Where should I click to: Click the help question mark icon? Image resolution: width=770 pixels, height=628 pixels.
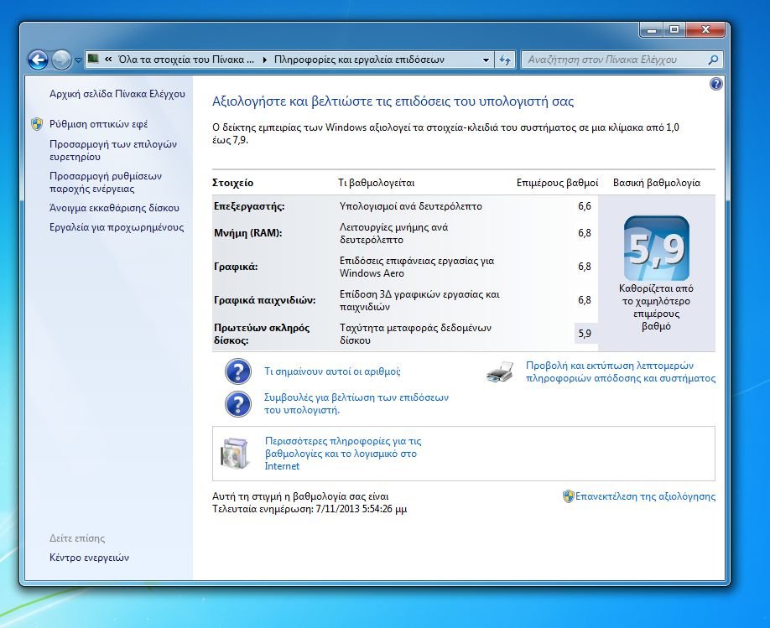(715, 84)
